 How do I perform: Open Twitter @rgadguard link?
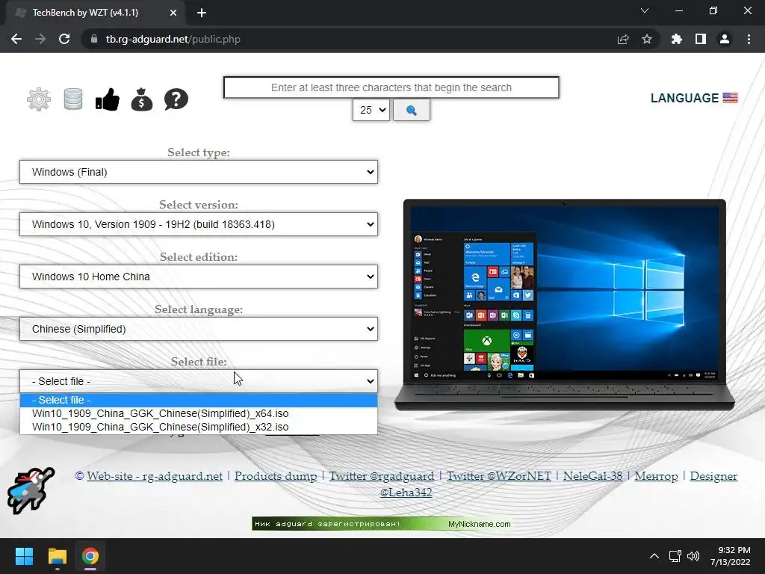(382, 476)
